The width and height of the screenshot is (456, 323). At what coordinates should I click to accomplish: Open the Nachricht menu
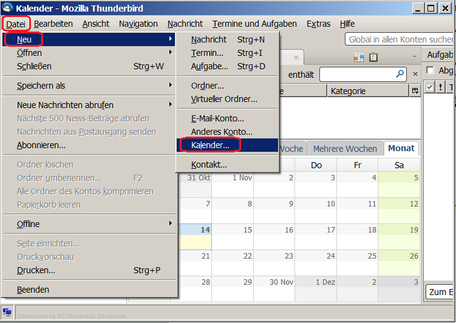(185, 24)
